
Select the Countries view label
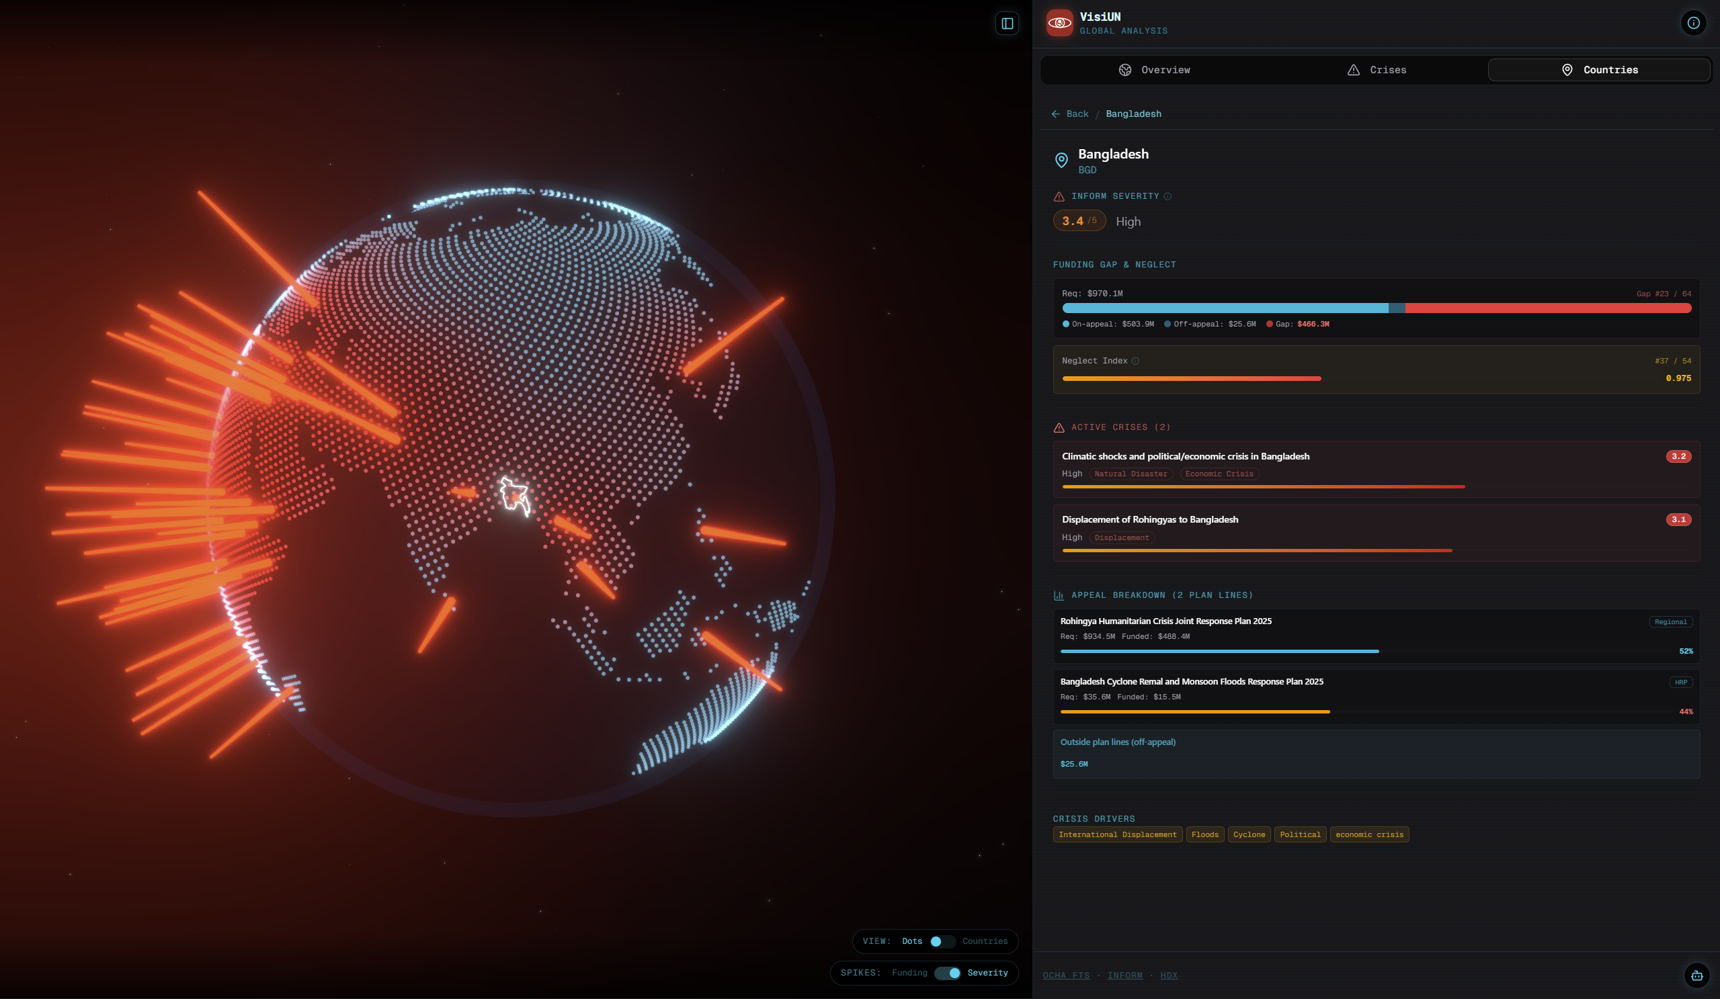coord(984,941)
